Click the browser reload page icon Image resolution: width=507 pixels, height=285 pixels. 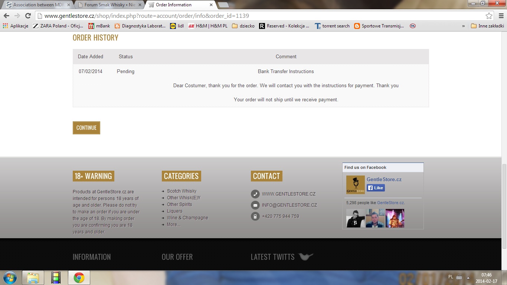(28, 16)
